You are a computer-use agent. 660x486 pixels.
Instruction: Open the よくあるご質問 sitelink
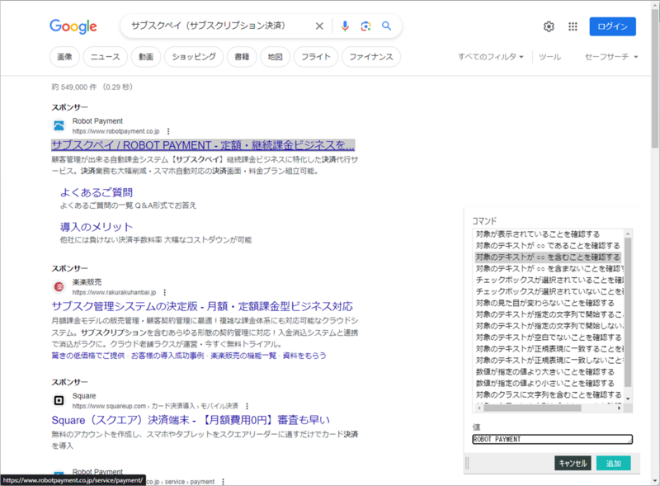[97, 192]
